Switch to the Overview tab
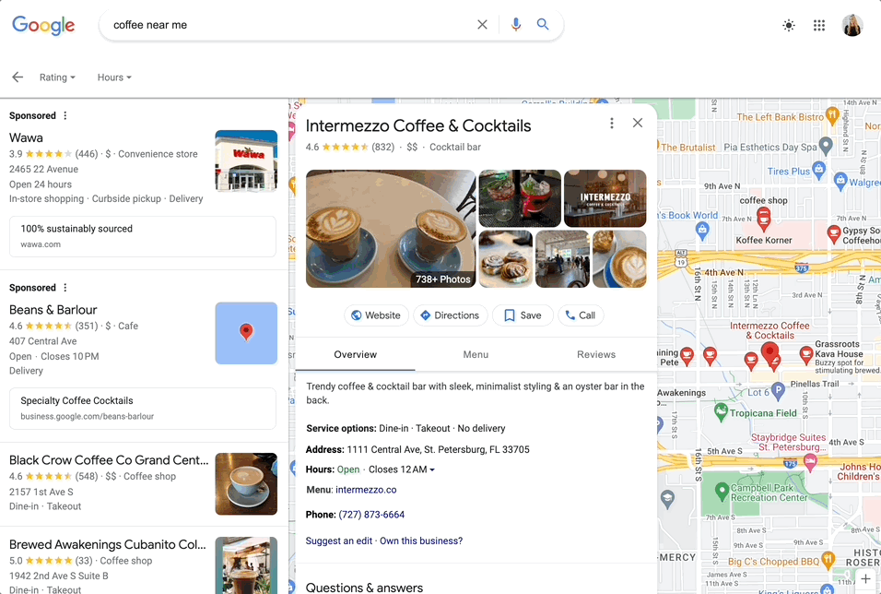Screen dimensions: 881x594 click(355, 354)
